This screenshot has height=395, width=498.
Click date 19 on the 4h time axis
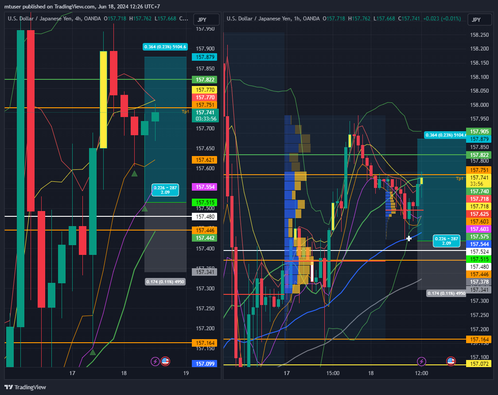(186, 373)
